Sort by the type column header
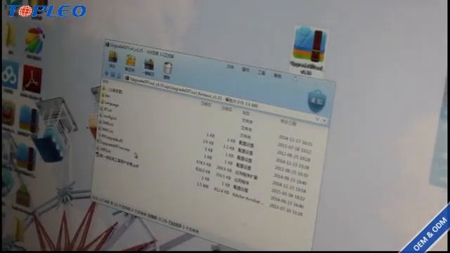This screenshot has height=253, width=450. tap(246, 114)
